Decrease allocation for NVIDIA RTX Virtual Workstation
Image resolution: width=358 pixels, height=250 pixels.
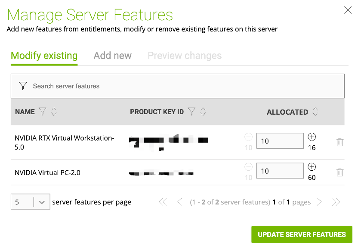tap(248, 137)
